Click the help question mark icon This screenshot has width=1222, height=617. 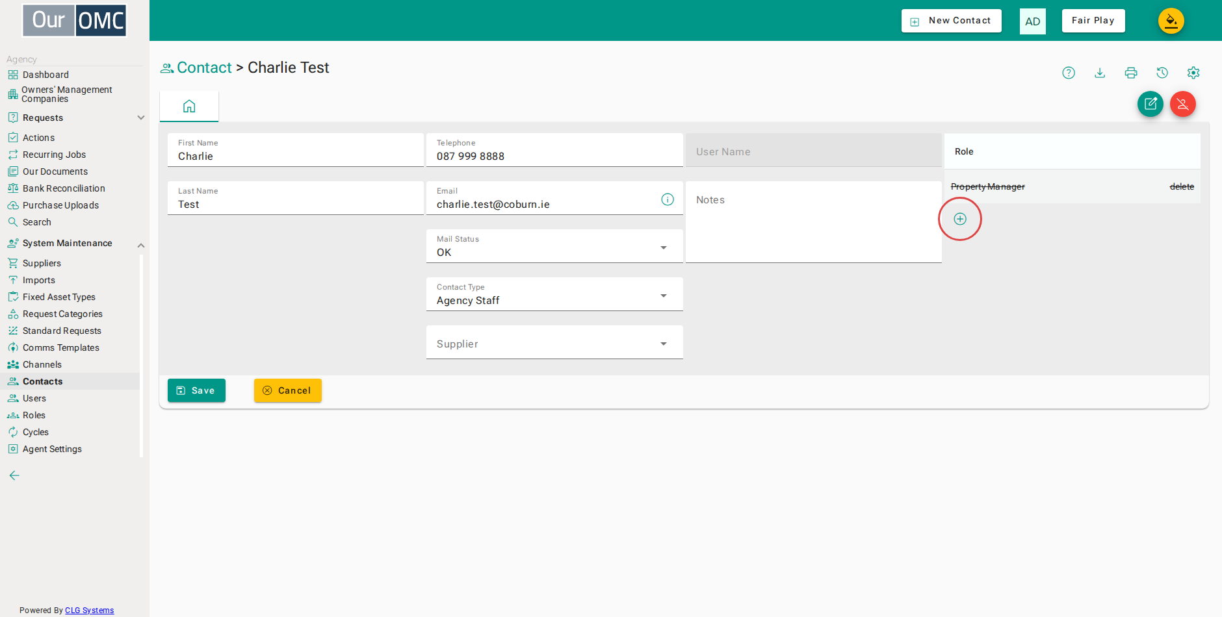click(x=1069, y=73)
